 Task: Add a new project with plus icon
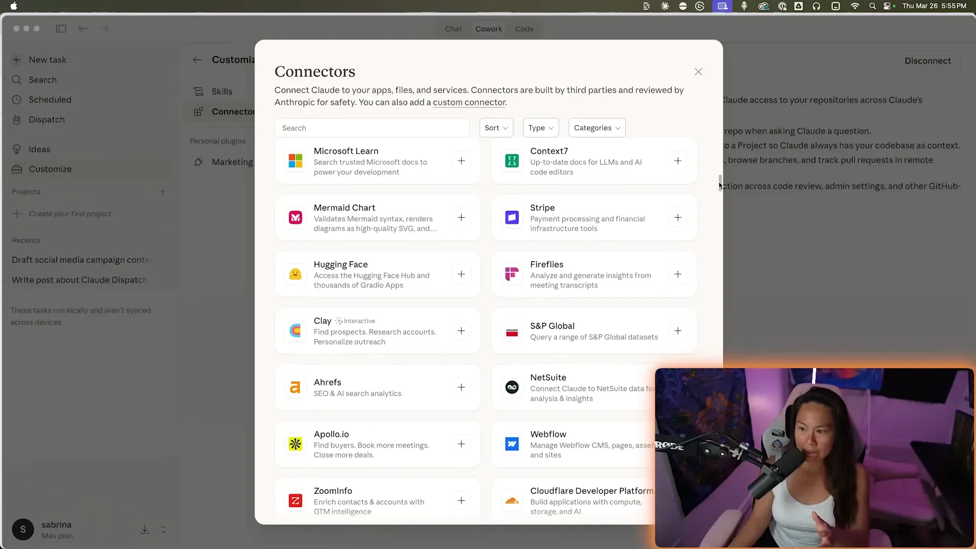[163, 192]
